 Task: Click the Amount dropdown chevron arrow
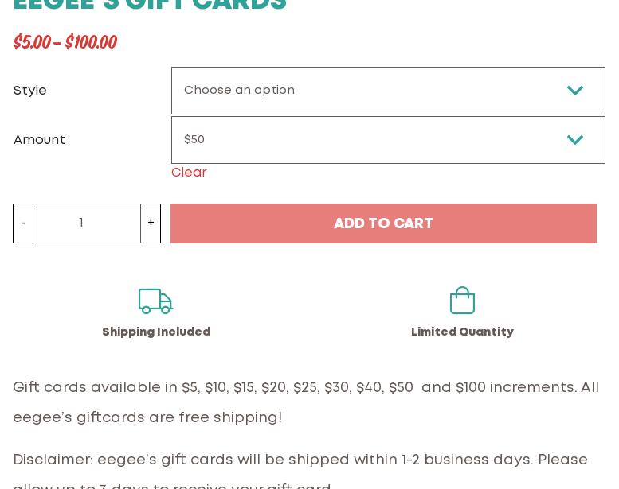[574, 140]
